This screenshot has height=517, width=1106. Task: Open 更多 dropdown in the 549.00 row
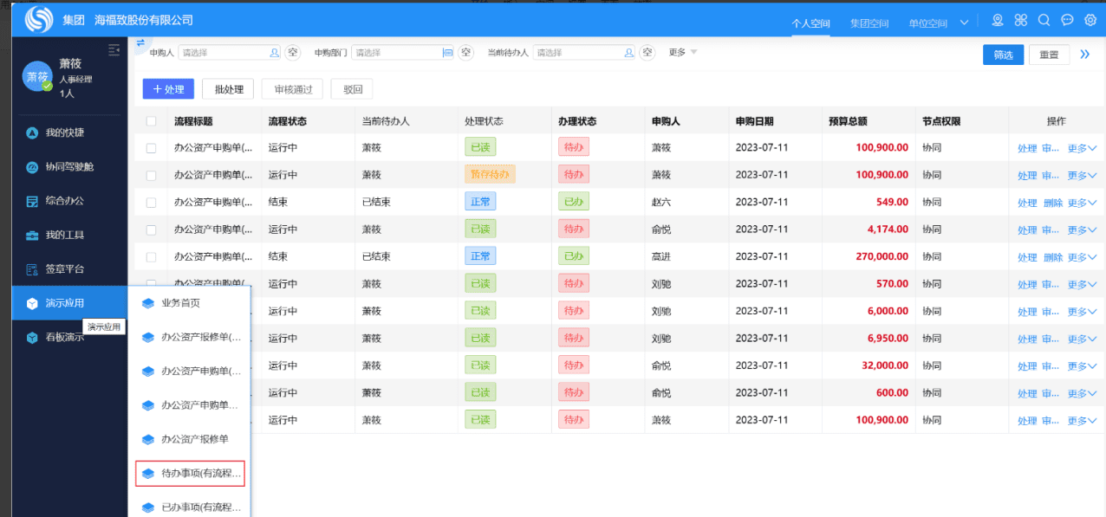coord(1082,203)
